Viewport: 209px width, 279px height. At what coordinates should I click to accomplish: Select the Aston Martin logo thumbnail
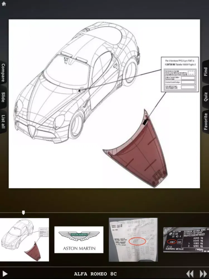click(79, 240)
